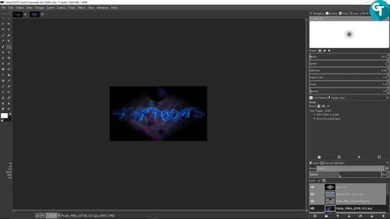Switch to the Navigation tab
Image resolution: width=390 pixels, height=219 pixels.
click(x=317, y=13)
